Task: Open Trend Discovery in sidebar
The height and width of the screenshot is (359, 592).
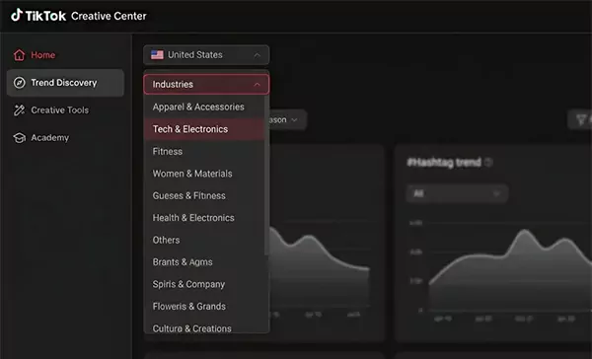Action: coord(65,83)
